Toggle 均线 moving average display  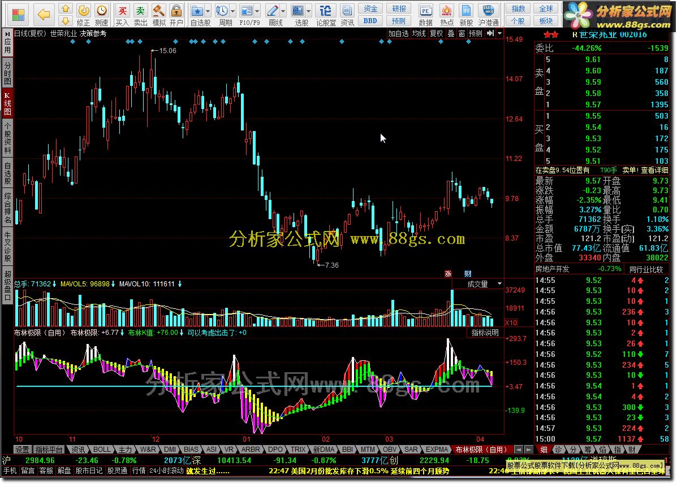click(x=419, y=33)
